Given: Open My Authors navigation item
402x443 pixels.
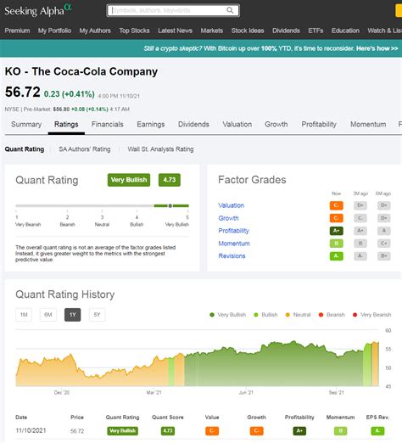Looking at the screenshot, I should coord(95,31).
